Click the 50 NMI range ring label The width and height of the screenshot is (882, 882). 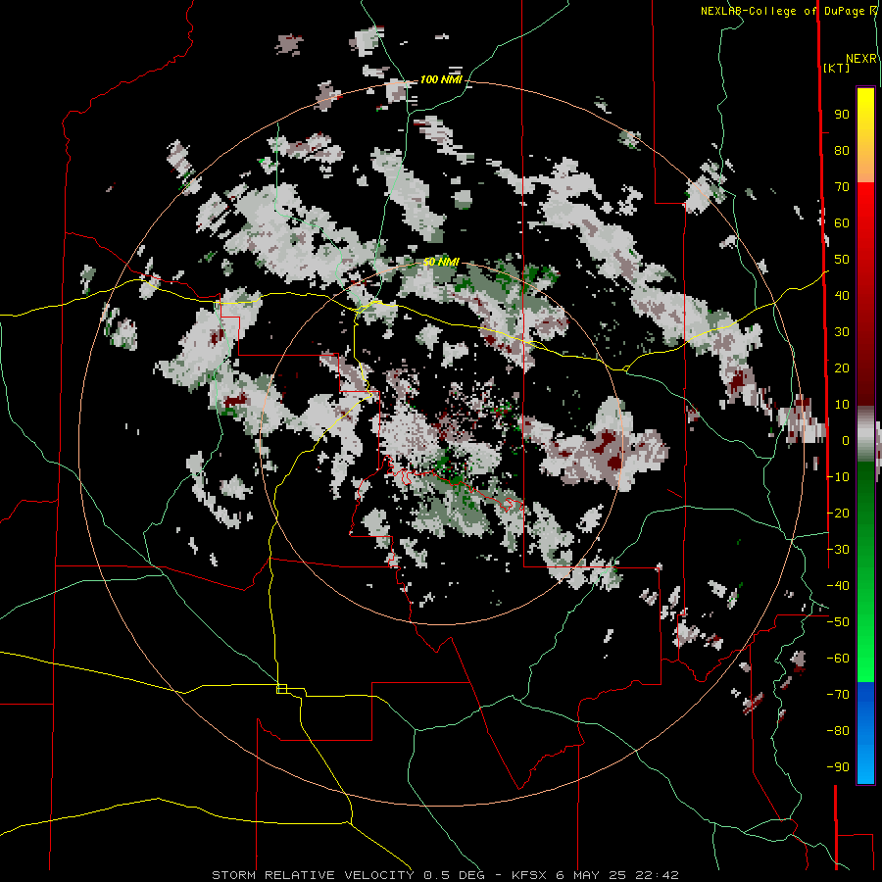coord(441,262)
